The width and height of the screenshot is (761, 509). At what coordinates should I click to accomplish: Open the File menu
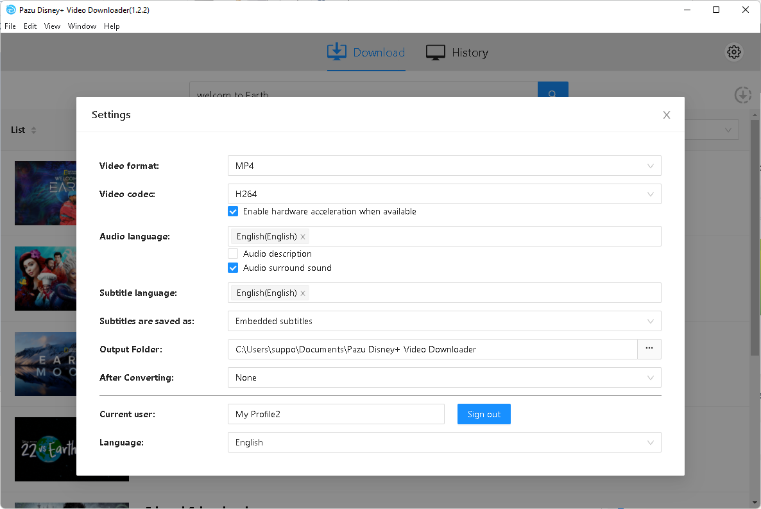pos(10,26)
